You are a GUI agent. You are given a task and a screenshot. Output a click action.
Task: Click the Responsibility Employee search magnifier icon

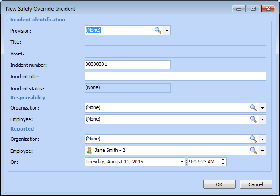point(253,119)
